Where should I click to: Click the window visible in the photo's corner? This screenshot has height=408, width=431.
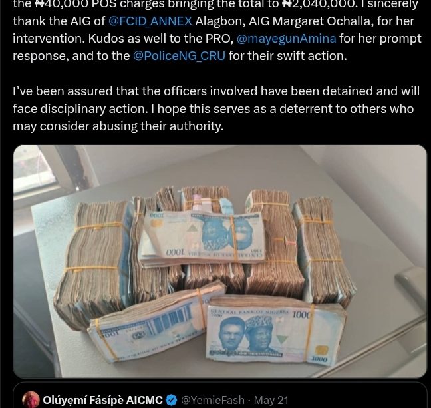pos(33,170)
